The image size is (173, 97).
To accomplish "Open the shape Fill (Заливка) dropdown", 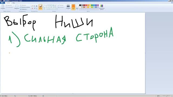I will point(61,7).
